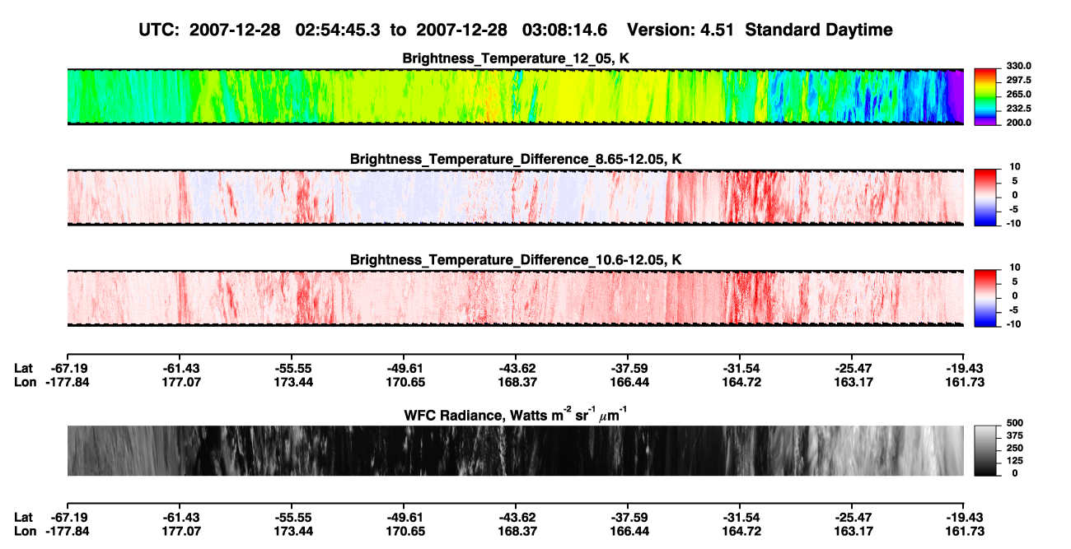Click latitude -49.61 on the bottom axis
The image size is (1071, 549).
coord(404,517)
